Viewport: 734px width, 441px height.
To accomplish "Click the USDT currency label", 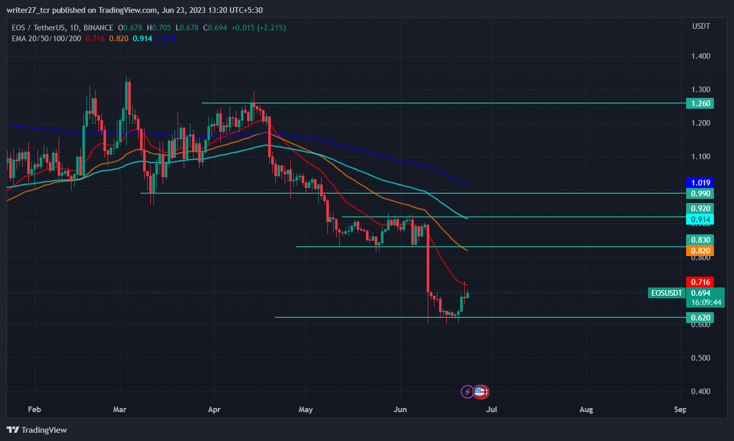I will tap(701, 26).
